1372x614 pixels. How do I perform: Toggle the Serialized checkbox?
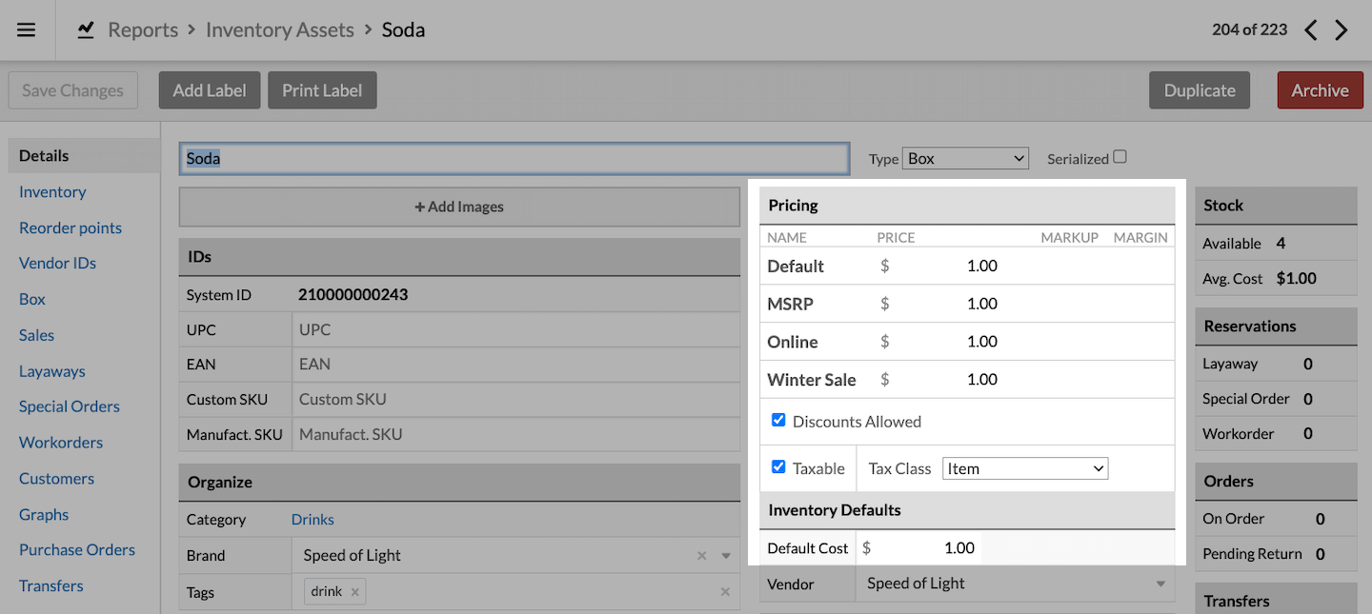coord(1120,157)
